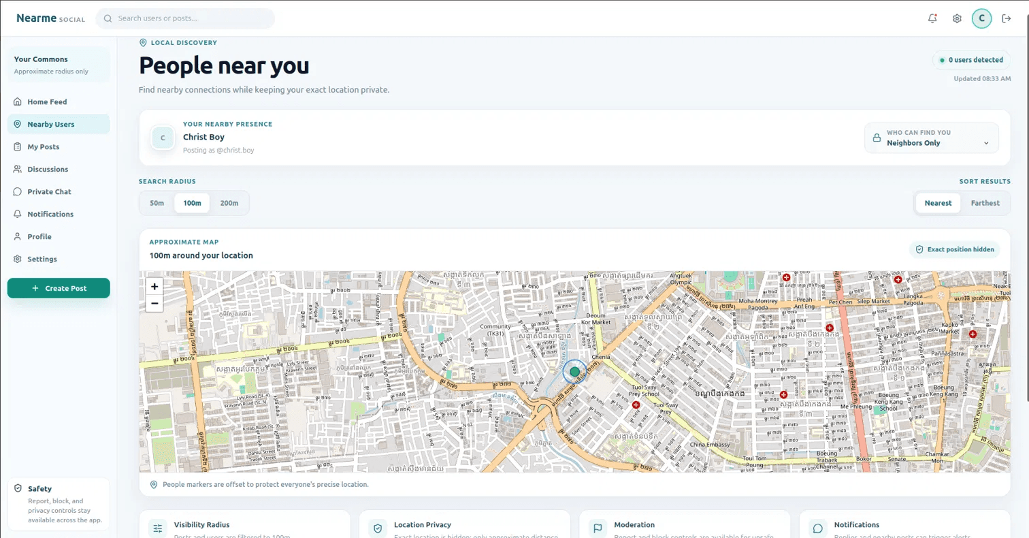
Task: Open the settings gear in top bar
Action: point(957,18)
